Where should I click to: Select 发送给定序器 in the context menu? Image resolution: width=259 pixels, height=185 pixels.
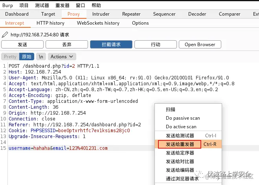coord(188,153)
